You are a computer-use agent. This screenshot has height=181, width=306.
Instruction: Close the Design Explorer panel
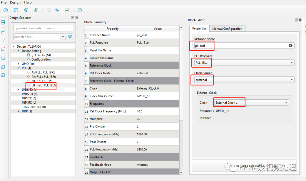(76, 18)
